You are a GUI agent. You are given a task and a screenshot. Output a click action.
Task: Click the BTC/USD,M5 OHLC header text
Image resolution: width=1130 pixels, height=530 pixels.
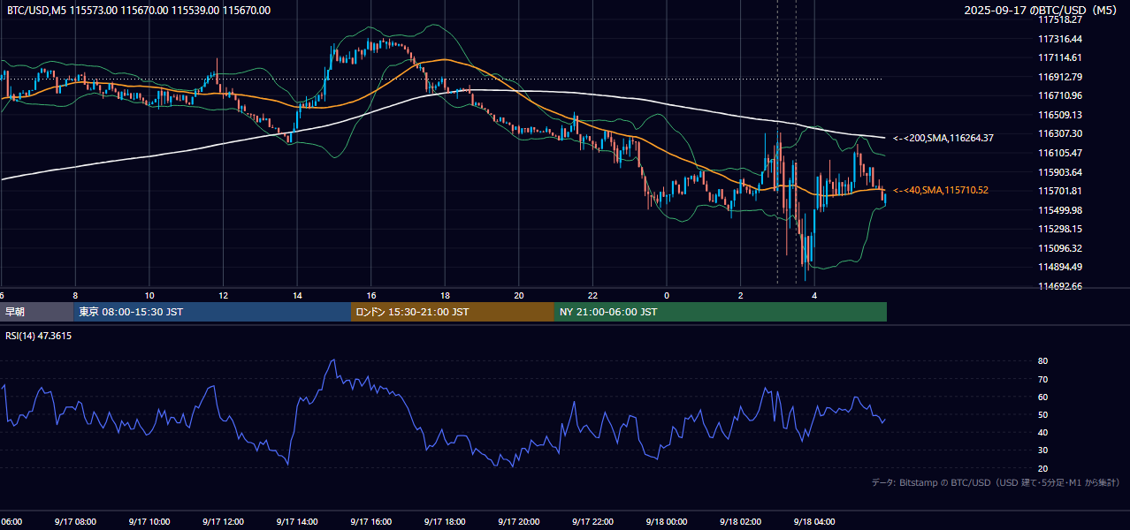[x=139, y=11]
